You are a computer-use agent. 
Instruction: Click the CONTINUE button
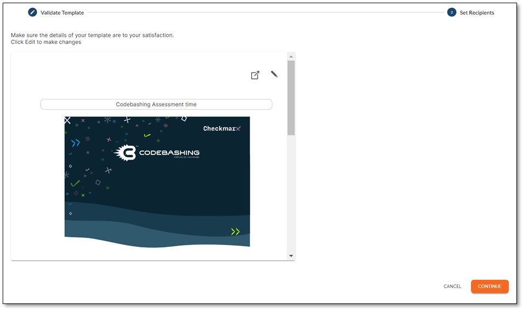489,286
